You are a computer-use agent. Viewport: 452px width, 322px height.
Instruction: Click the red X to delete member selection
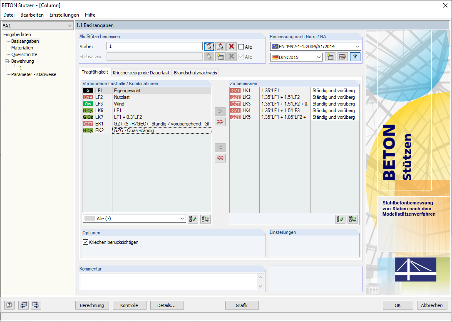pyautogui.click(x=231, y=46)
